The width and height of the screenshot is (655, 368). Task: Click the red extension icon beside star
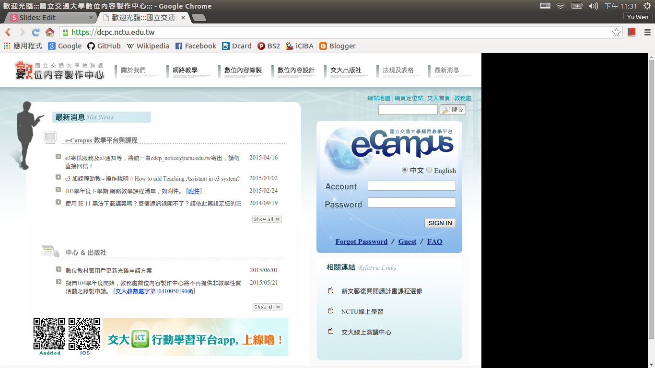(632, 32)
